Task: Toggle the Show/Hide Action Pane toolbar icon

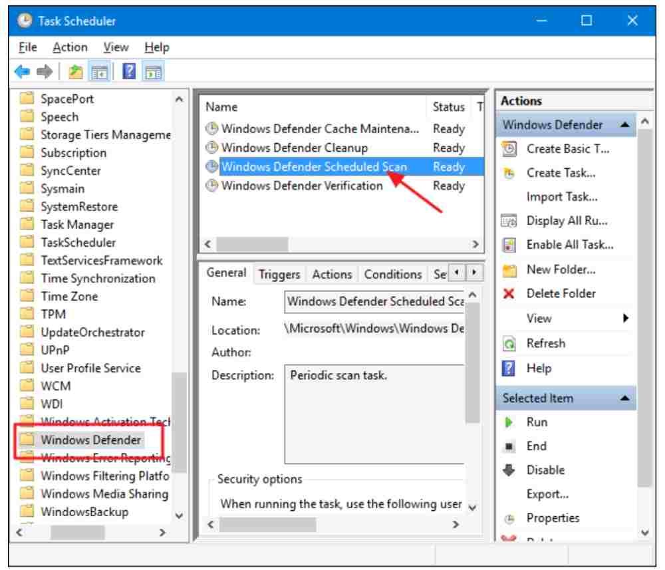Action: tap(154, 72)
